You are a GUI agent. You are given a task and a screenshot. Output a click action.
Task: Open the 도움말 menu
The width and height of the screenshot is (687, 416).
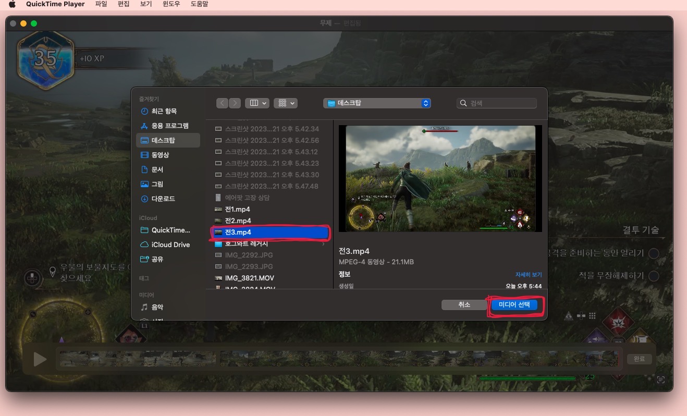[x=200, y=4]
